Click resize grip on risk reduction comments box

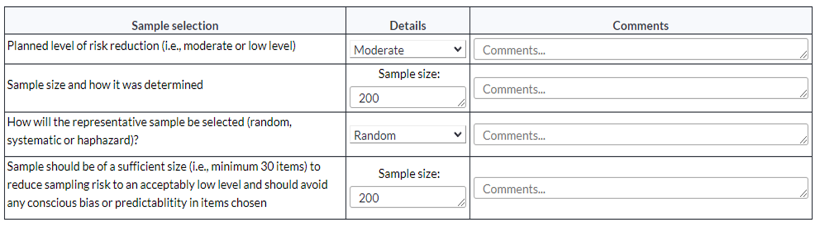coord(803,55)
